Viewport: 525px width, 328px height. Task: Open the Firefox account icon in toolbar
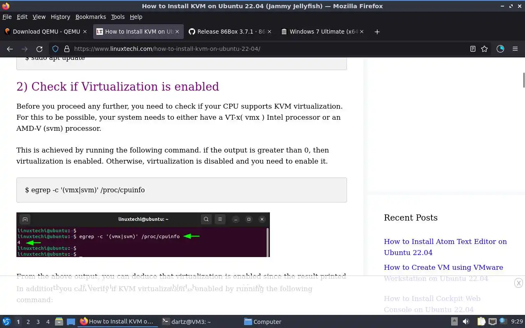pos(500,49)
